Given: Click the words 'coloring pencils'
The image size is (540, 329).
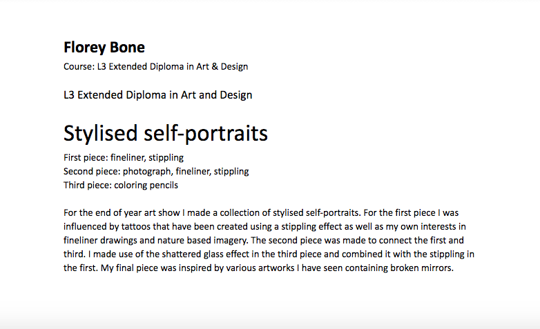Looking at the screenshot, I should coord(146,185).
